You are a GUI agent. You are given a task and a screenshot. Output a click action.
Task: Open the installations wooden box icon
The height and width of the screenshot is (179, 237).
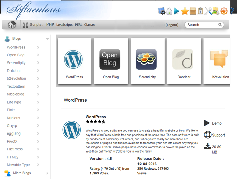click(193, 11)
